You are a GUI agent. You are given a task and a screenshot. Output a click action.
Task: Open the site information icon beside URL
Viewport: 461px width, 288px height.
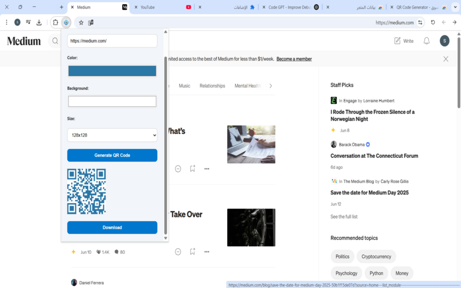(420, 22)
